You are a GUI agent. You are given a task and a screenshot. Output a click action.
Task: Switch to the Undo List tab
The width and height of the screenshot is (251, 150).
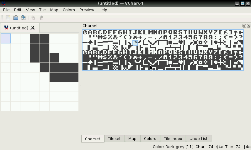pos(198,139)
